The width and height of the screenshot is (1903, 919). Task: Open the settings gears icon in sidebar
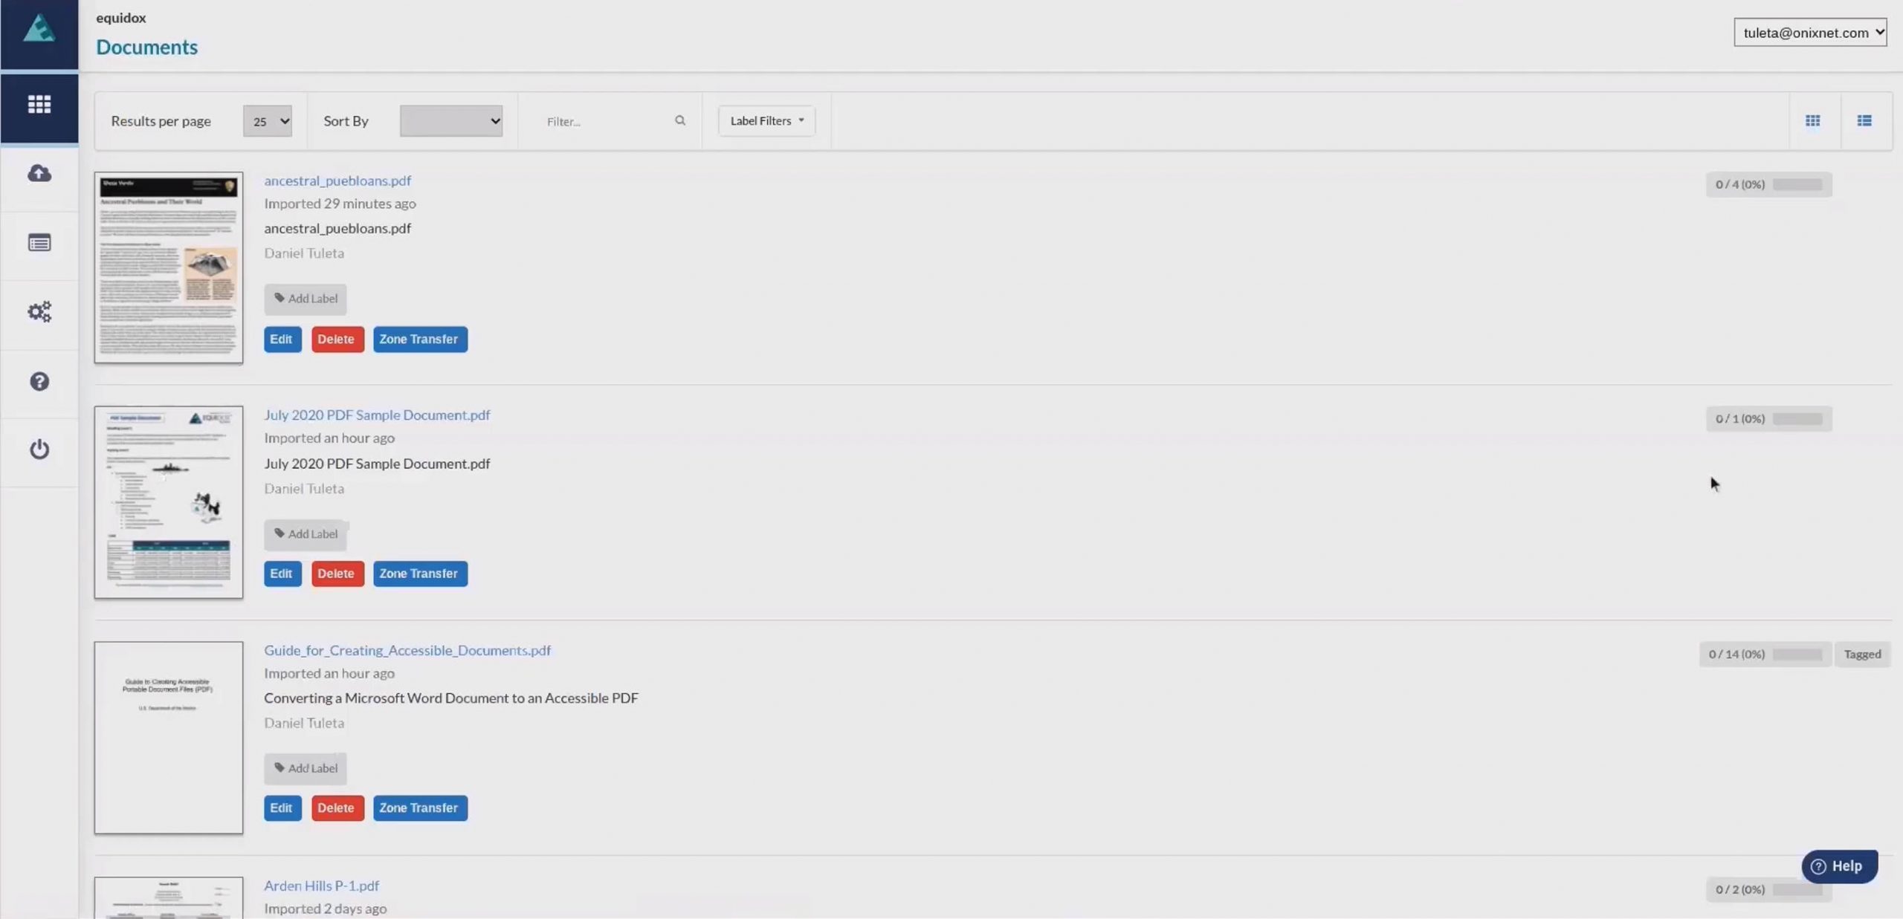pos(39,311)
